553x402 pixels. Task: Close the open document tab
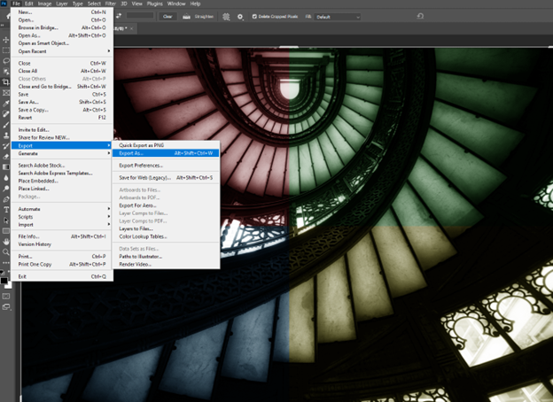pos(131,28)
